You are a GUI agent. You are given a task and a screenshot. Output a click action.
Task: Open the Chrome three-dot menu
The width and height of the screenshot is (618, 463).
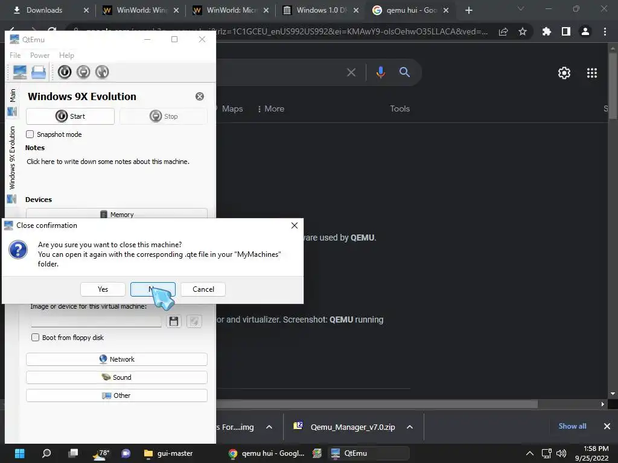point(605,31)
